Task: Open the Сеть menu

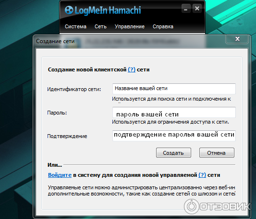Action: 100,26
